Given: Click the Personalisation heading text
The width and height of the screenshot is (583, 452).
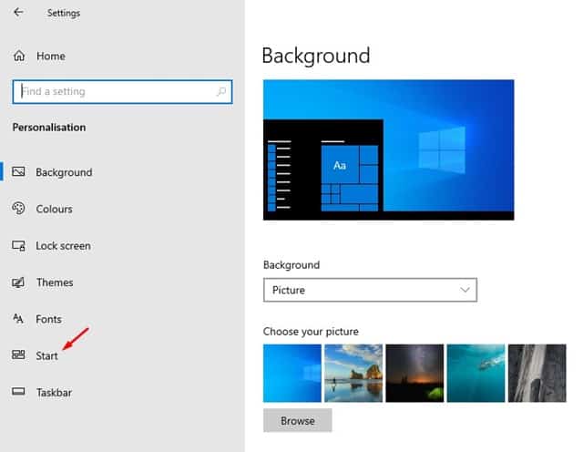Looking at the screenshot, I should [49, 128].
